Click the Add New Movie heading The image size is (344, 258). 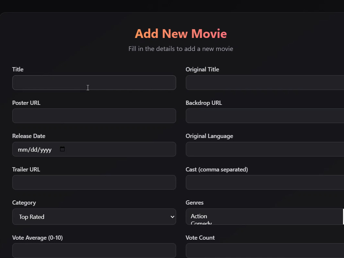[181, 34]
